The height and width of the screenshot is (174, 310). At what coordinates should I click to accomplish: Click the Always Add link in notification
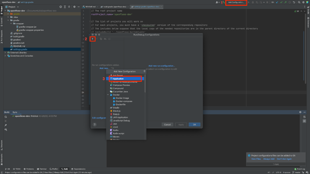pyautogui.click(x=269, y=159)
